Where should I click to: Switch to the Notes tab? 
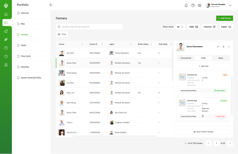click(x=221, y=58)
